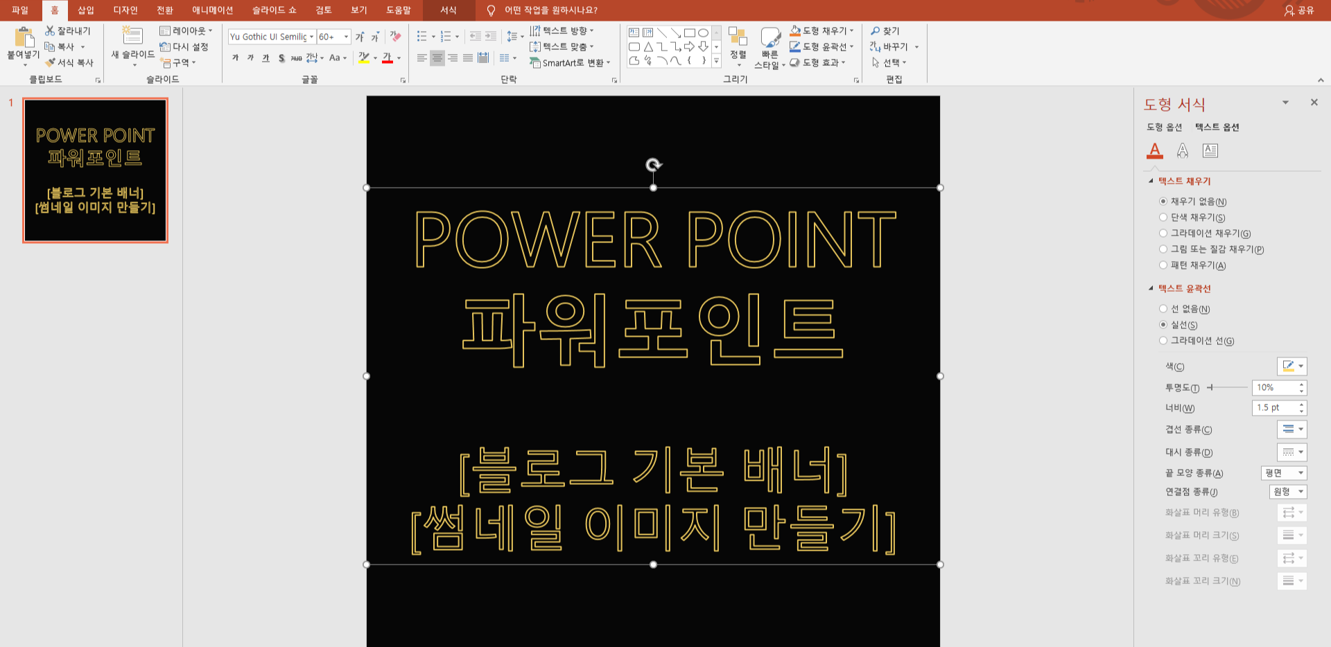Switch to 슬라이드 쇼 ribbon tab

(x=275, y=10)
